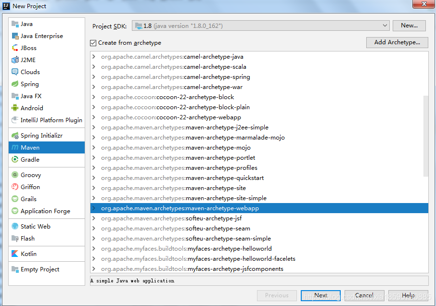Click the Cancel button
The width and height of the screenshot is (436, 306).
click(x=364, y=295)
